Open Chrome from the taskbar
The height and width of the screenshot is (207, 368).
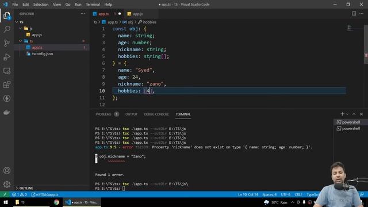point(56,202)
